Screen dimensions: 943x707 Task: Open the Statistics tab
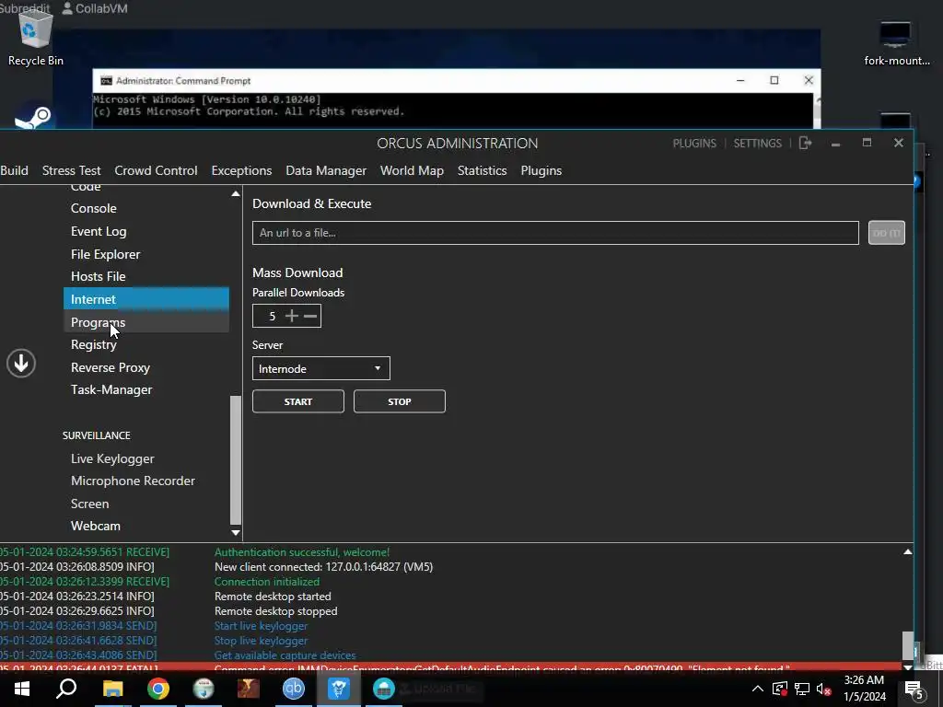coord(483,170)
